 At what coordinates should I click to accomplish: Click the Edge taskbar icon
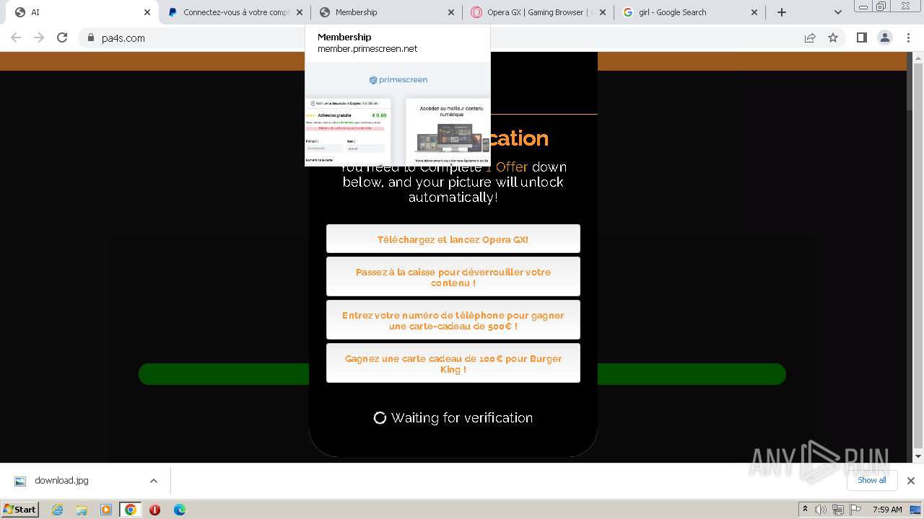pos(179,510)
